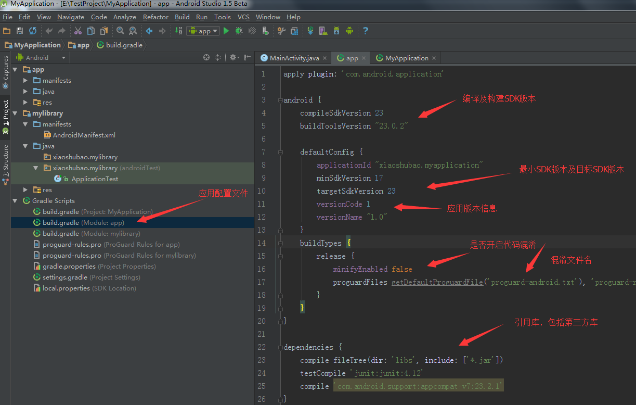
Task: Collapse the mylibrary module folder
Action: point(15,113)
